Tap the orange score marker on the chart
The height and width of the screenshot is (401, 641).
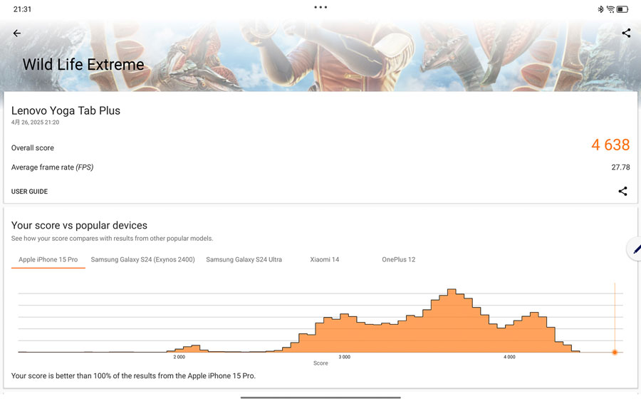(615, 352)
